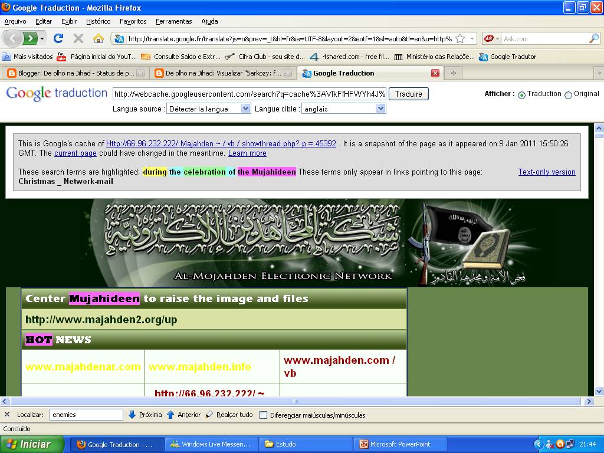Click the address bar URL field

point(290,38)
